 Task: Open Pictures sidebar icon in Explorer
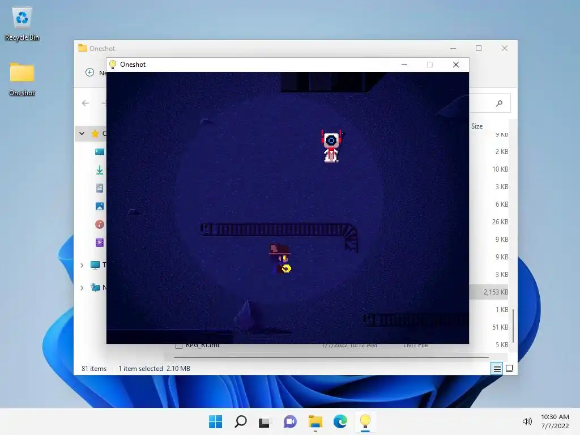[x=100, y=206]
